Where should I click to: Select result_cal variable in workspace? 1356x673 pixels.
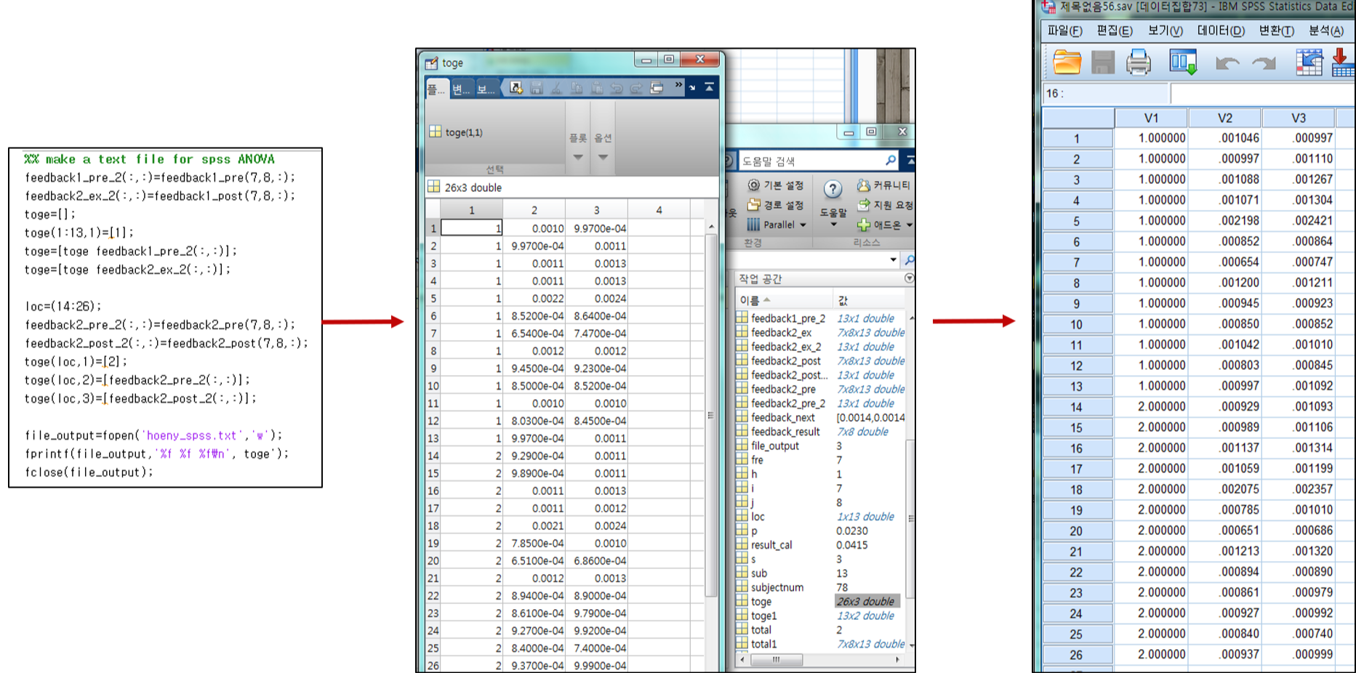tap(820, 545)
